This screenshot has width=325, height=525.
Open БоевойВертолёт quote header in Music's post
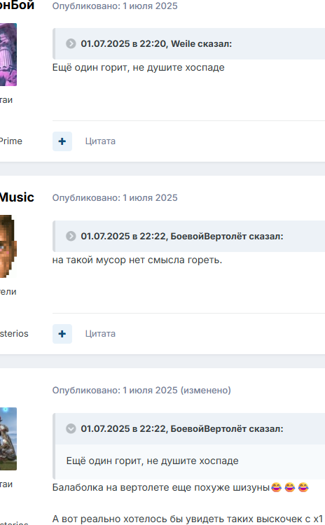[182, 237]
